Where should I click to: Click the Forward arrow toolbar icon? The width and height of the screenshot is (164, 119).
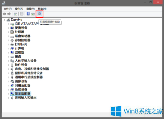(9, 14)
